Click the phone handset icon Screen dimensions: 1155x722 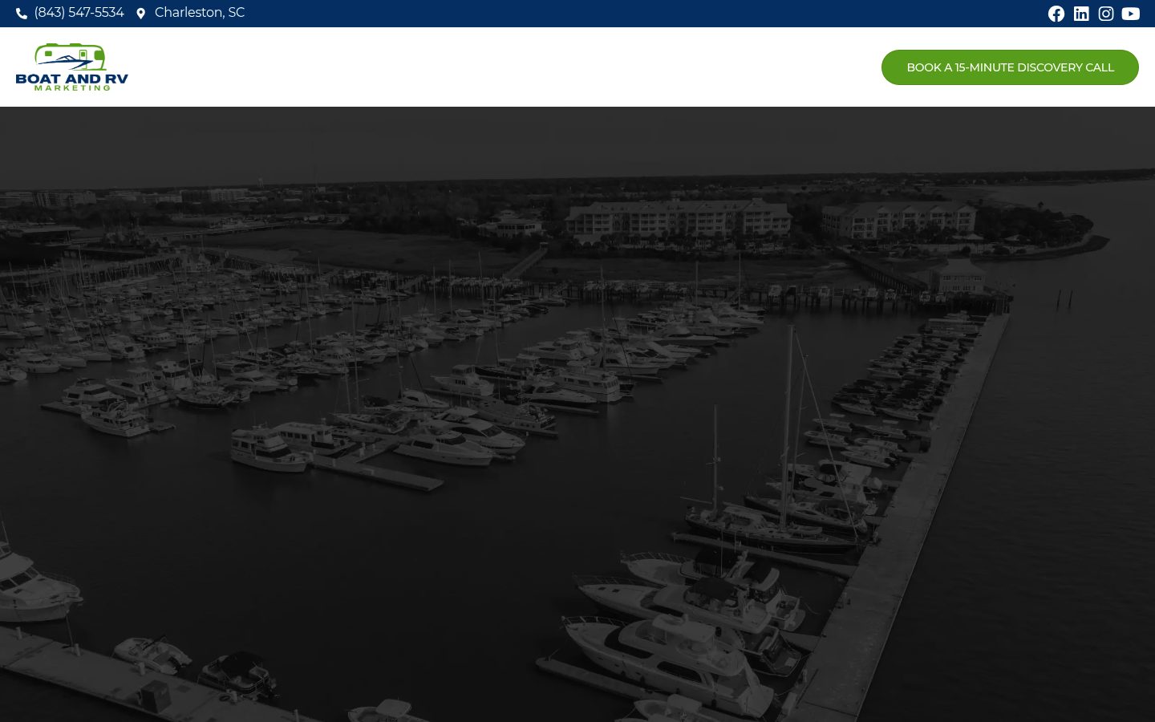point(22,13)
